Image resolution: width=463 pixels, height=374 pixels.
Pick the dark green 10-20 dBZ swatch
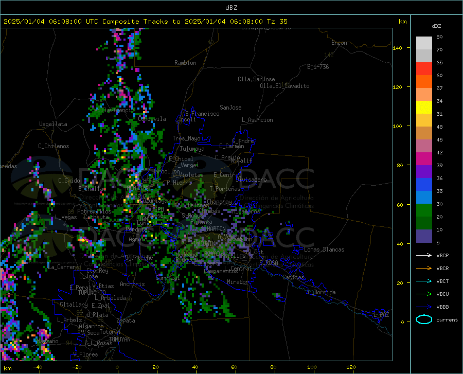(x=424, y=223)
